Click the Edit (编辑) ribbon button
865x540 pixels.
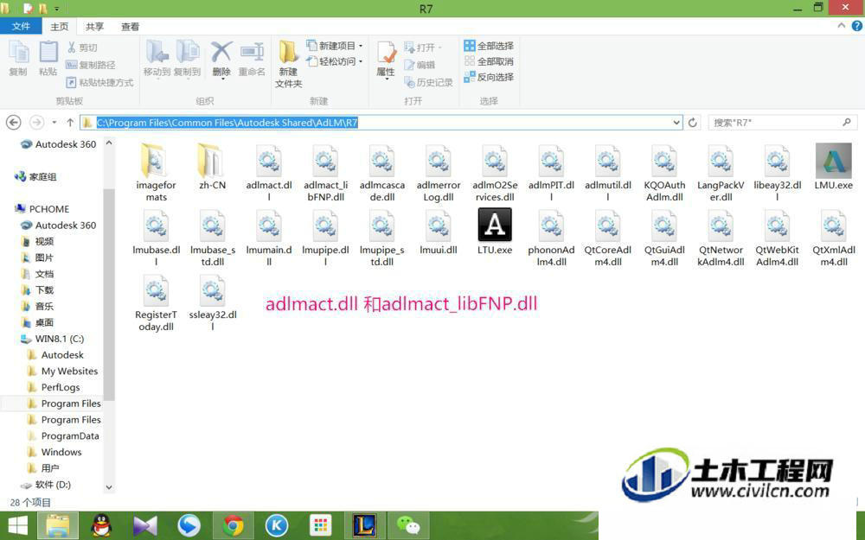(x=420, y=65)
